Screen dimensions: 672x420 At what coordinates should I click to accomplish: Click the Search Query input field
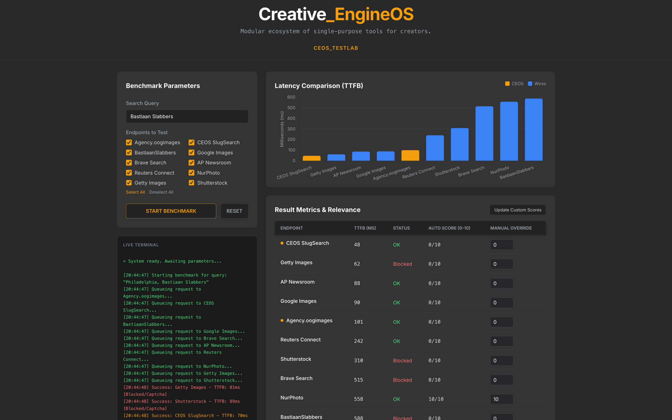pos(187,116)
